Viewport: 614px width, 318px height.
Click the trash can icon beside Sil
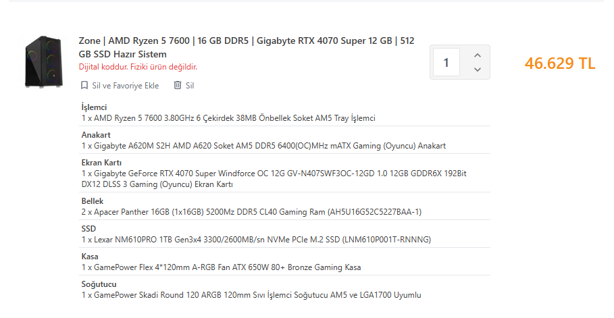(178, 85)
